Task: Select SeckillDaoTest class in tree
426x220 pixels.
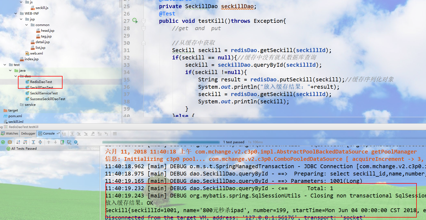Action: (x=39, y=88)
